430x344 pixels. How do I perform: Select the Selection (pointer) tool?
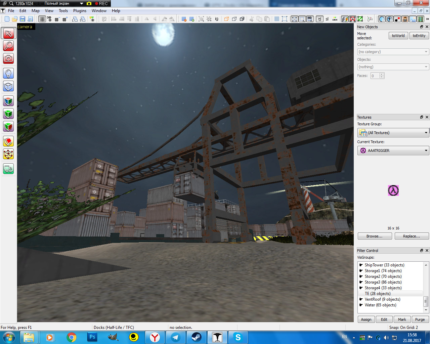[x=8, y=33]
